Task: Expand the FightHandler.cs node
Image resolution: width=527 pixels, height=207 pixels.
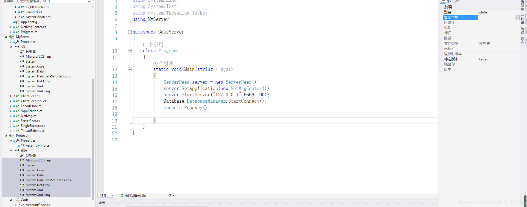Action: [15, 7]
